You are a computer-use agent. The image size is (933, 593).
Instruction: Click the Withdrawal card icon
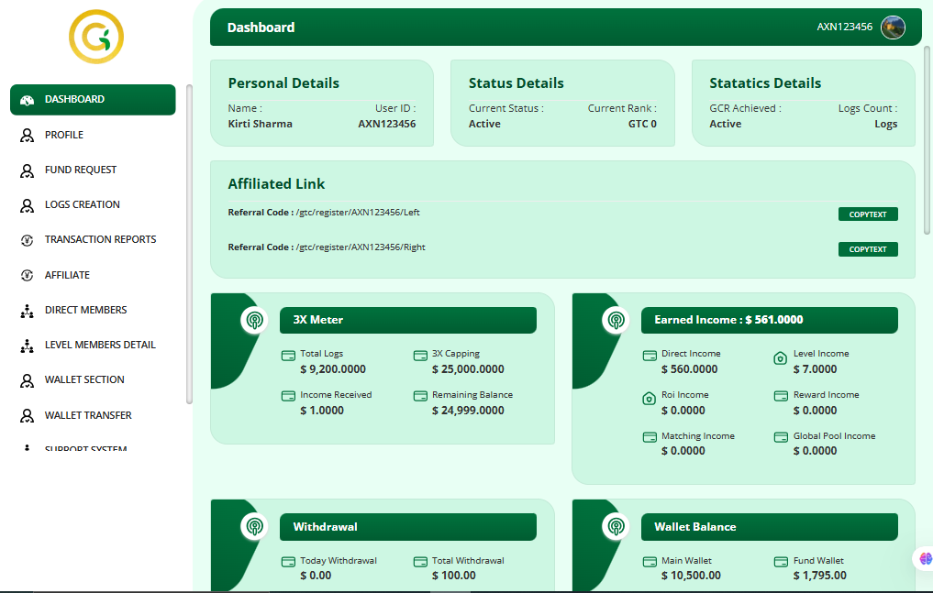coord(254,527)
